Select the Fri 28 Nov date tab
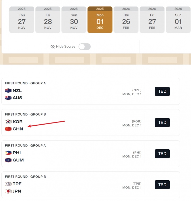 [x=48, y=20]
